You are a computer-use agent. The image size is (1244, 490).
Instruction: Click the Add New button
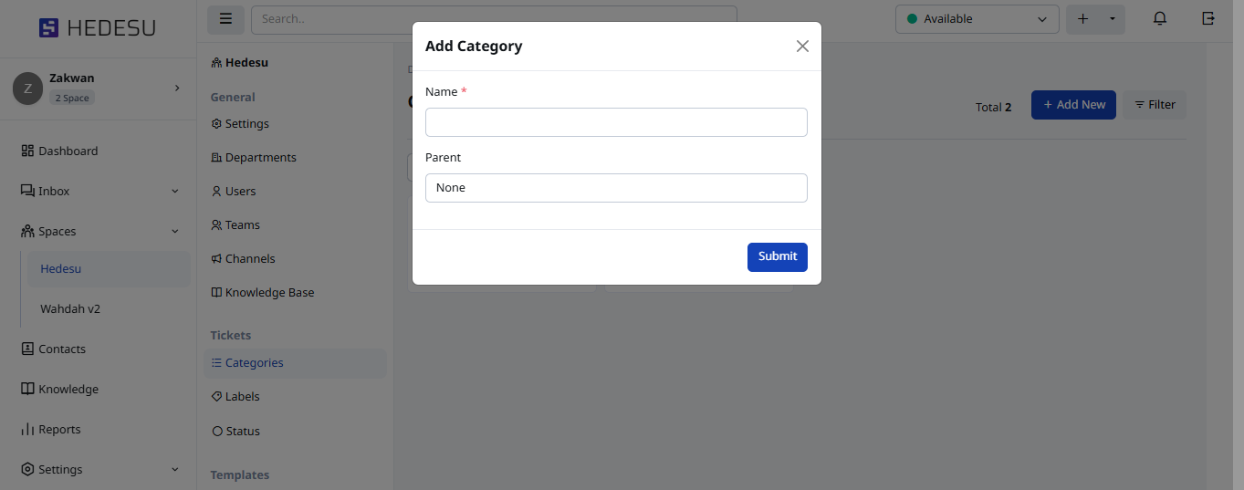[1073, 105]
